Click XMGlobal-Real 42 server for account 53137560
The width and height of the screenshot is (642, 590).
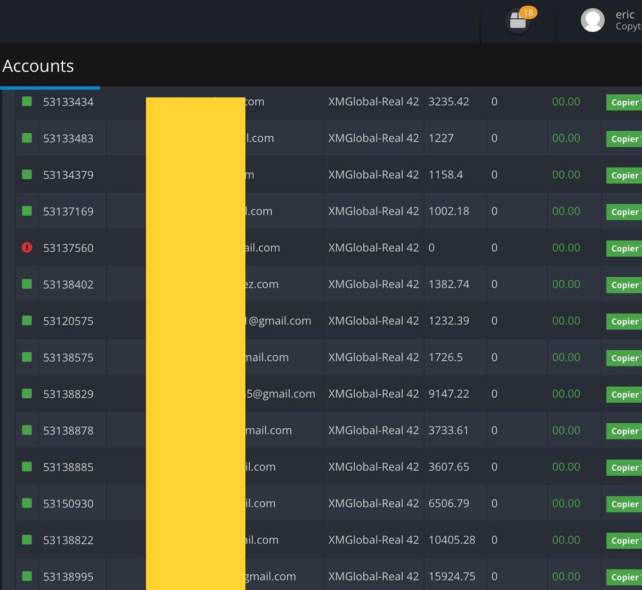tap(373, 247)
